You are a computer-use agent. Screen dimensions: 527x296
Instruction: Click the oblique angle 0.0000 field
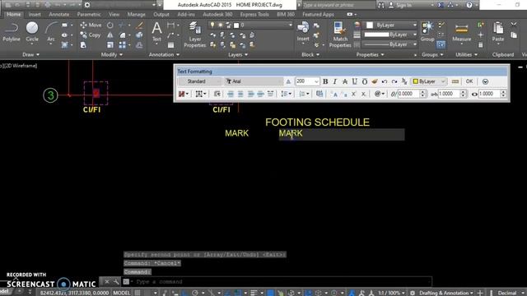click(408, 94)
